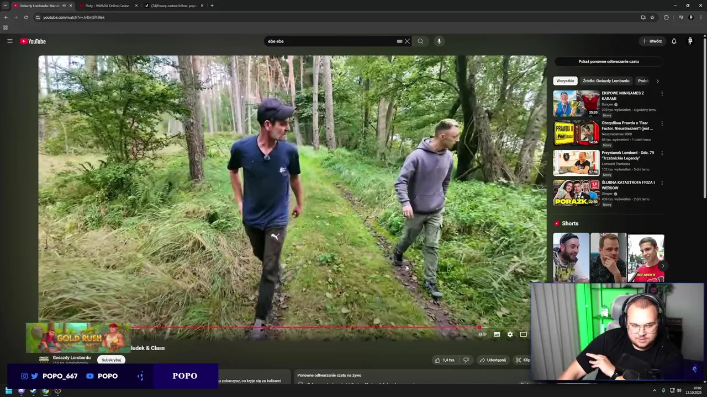Open options menu for Przystanek Lombard video

tap(662, 153)
